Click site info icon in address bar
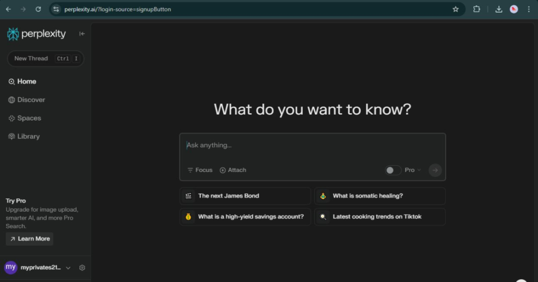Viewport: 538px width, 282px height. (56, 9)
